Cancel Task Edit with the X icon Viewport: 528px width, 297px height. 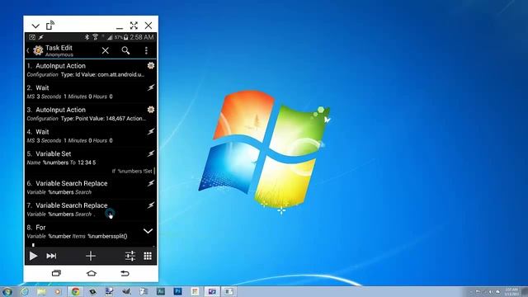click(x=106, y=50)
